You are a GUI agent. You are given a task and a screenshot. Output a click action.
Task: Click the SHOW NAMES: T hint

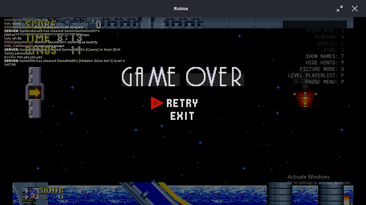[325, 56]
